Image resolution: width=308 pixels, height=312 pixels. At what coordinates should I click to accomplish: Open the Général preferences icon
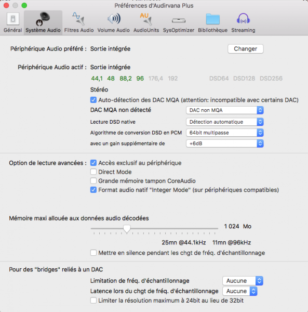[13, 19]
